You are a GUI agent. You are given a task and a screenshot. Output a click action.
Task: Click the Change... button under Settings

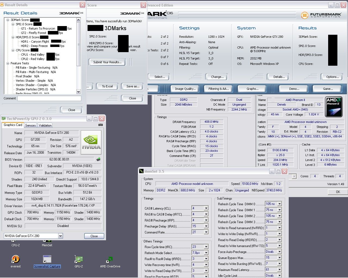[x=217, y=77]
